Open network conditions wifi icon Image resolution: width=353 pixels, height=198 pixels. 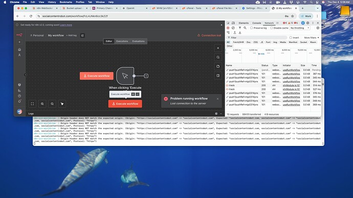point(228,33)
